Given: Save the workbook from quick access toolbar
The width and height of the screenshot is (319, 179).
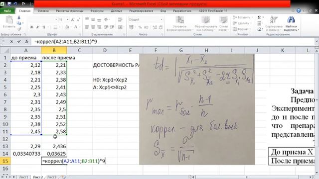Looking at the screenshot, I should pos(9,3).
